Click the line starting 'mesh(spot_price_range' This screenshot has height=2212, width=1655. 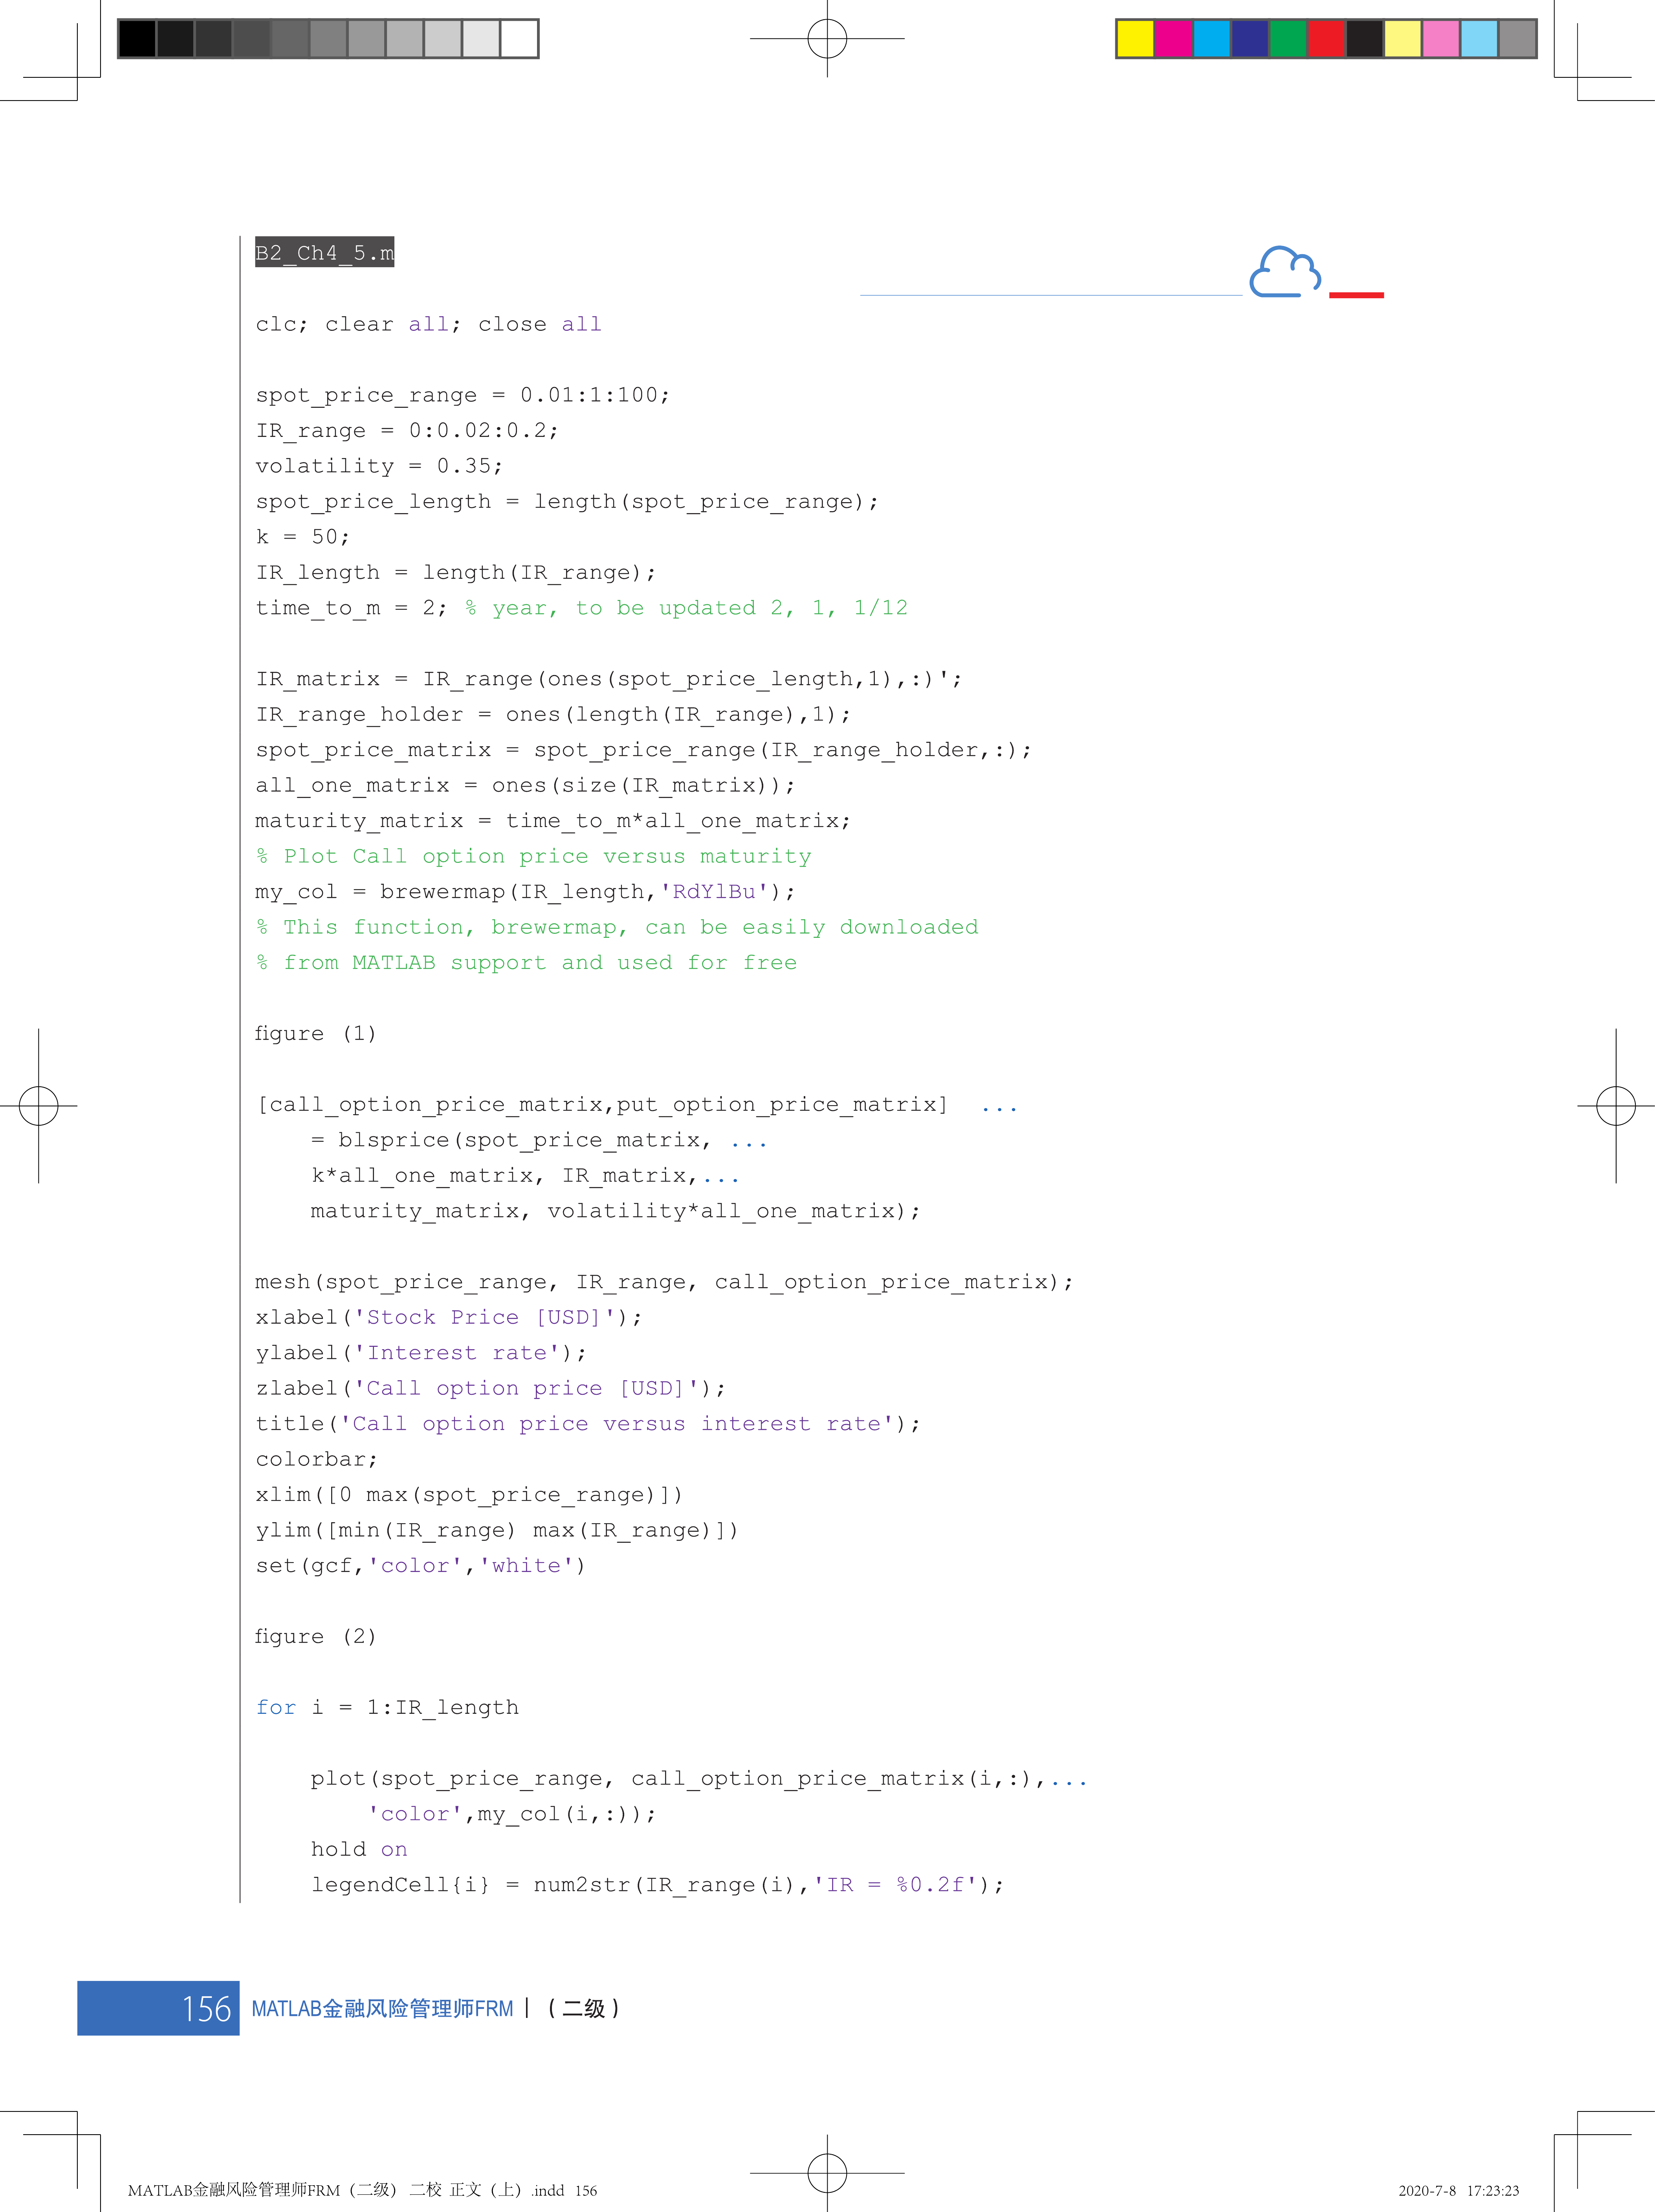pyautogui.click(x=664, y=1282)
